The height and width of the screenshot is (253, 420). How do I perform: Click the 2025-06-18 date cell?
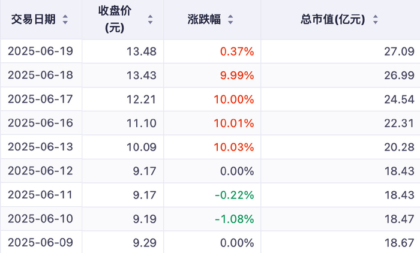click(x=41, y=75)
